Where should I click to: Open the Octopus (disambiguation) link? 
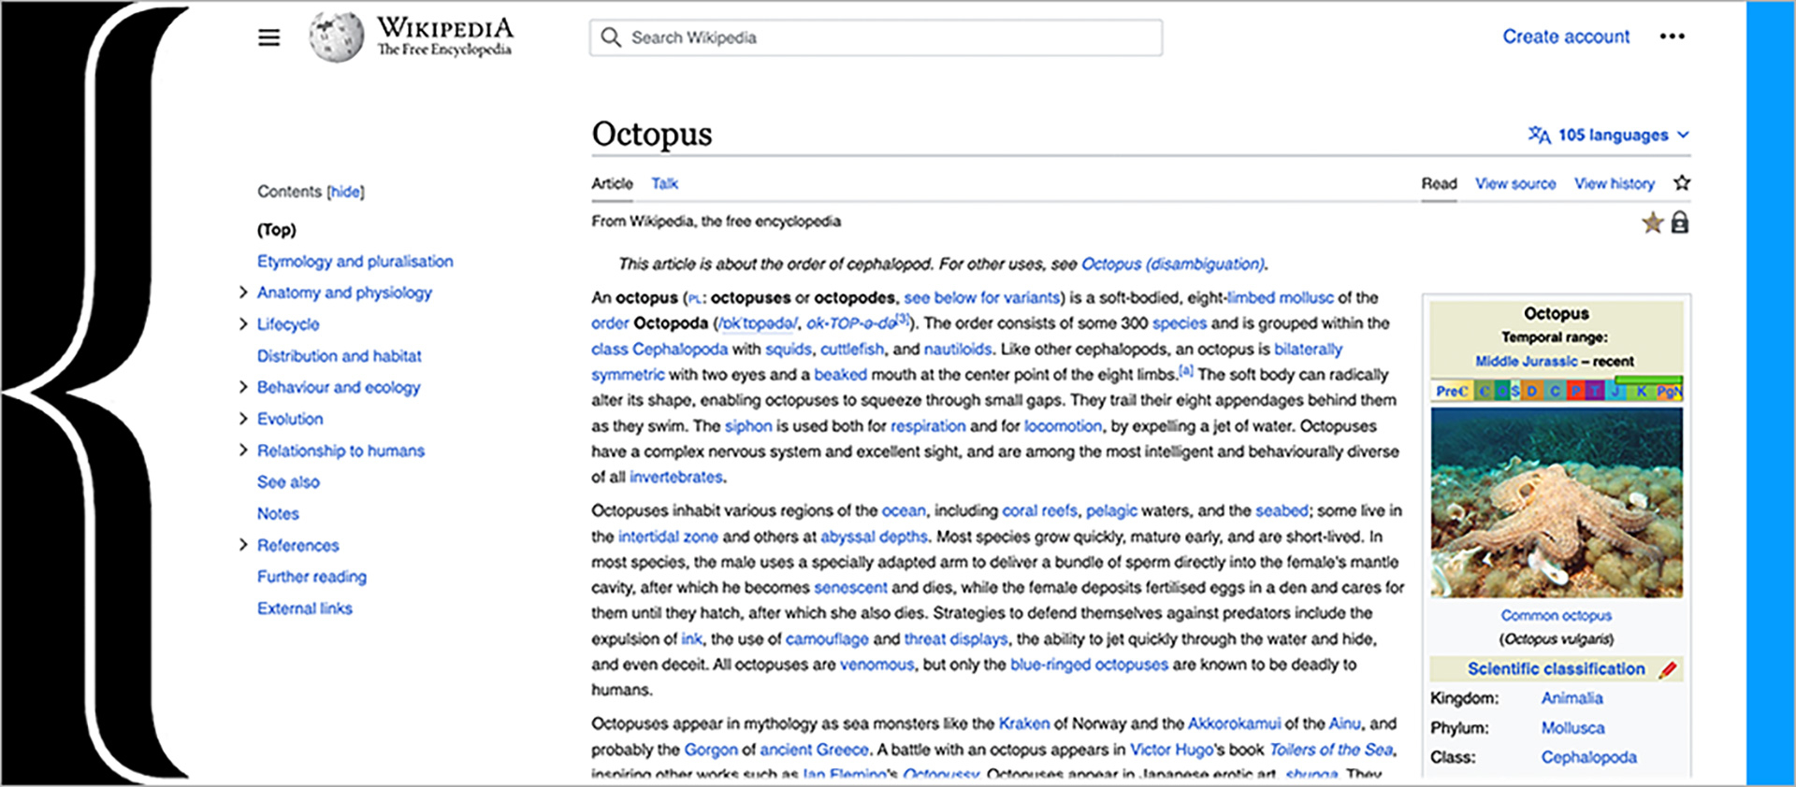coord(1172,265)
